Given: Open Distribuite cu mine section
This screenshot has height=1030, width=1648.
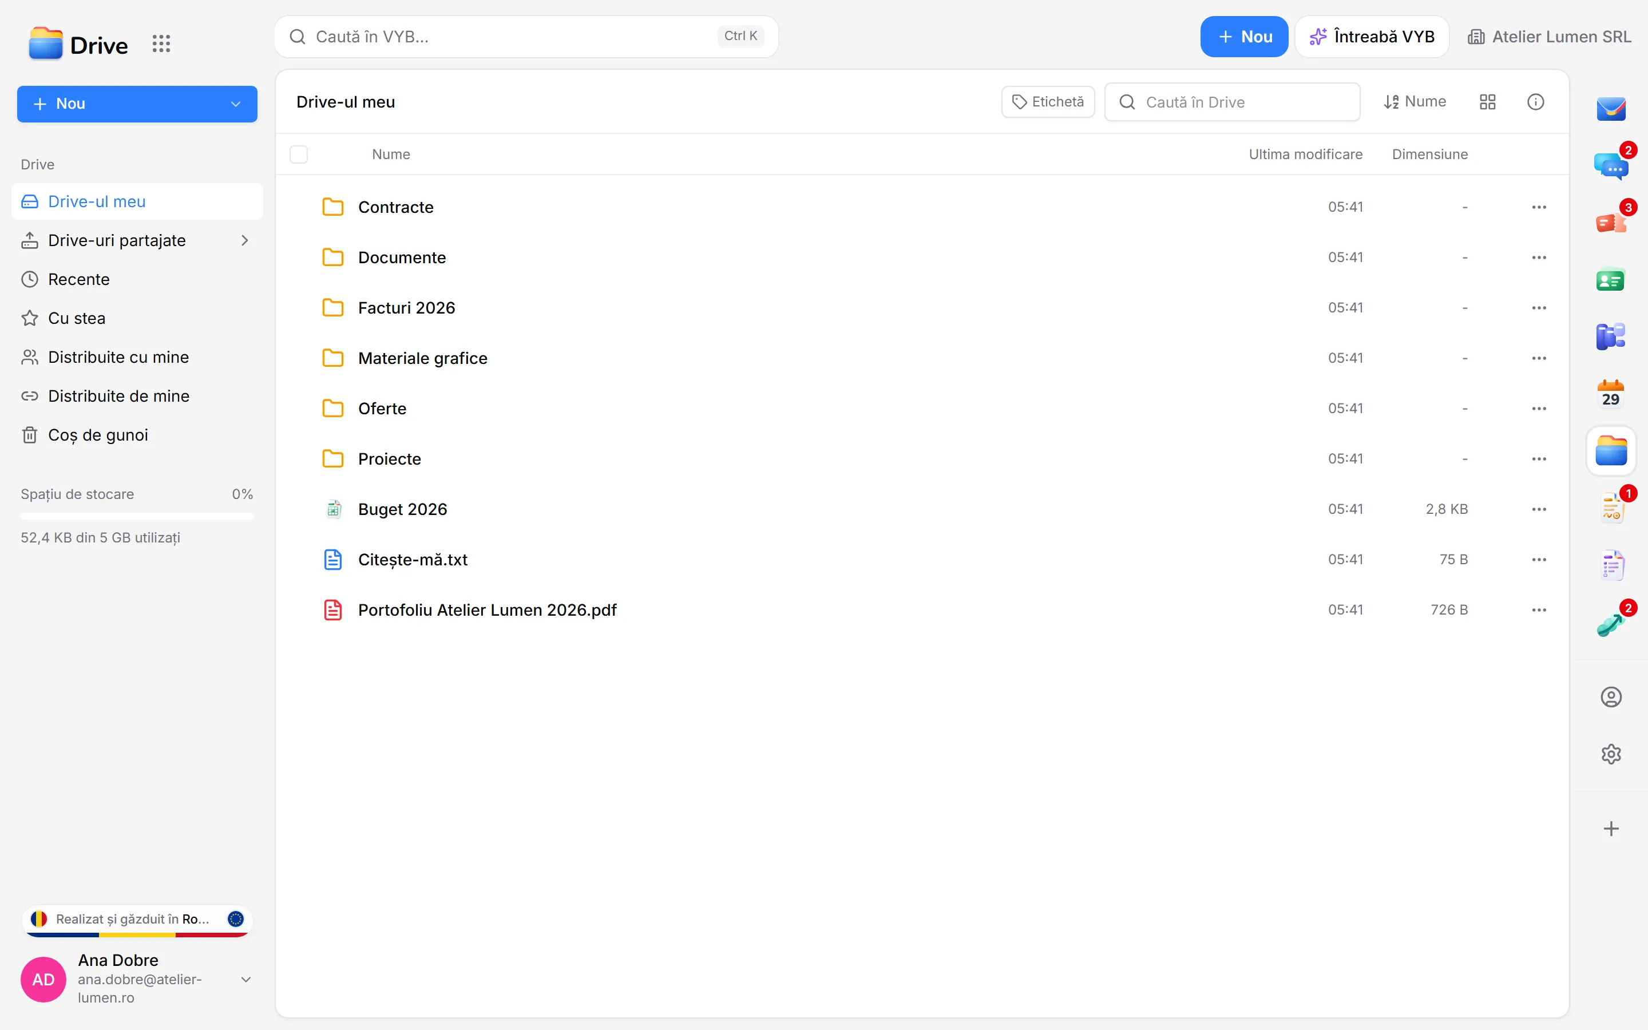Looking at the screenshot, I should pos(137,357).
